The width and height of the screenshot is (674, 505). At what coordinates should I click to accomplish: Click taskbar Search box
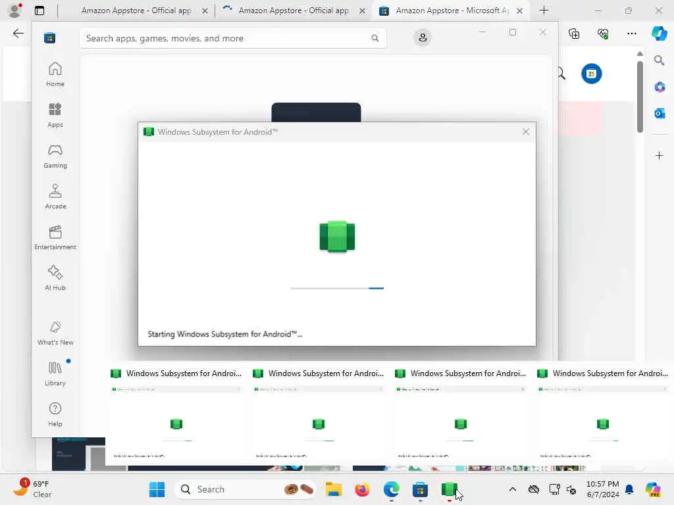245,489
